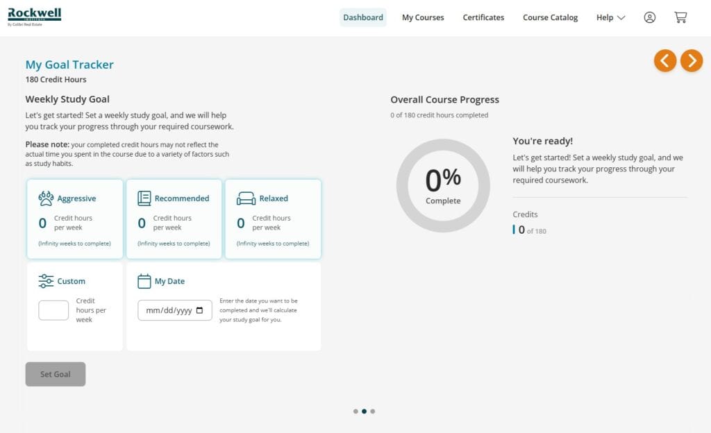Click the Custom credit hours input box
Screen dimensions: 711x433
point(53,310)
